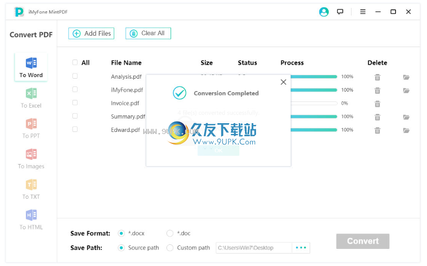The image size is (427, 266).
Task: Open output folder for Summary.pdf
Action: (x=406, y=117)
